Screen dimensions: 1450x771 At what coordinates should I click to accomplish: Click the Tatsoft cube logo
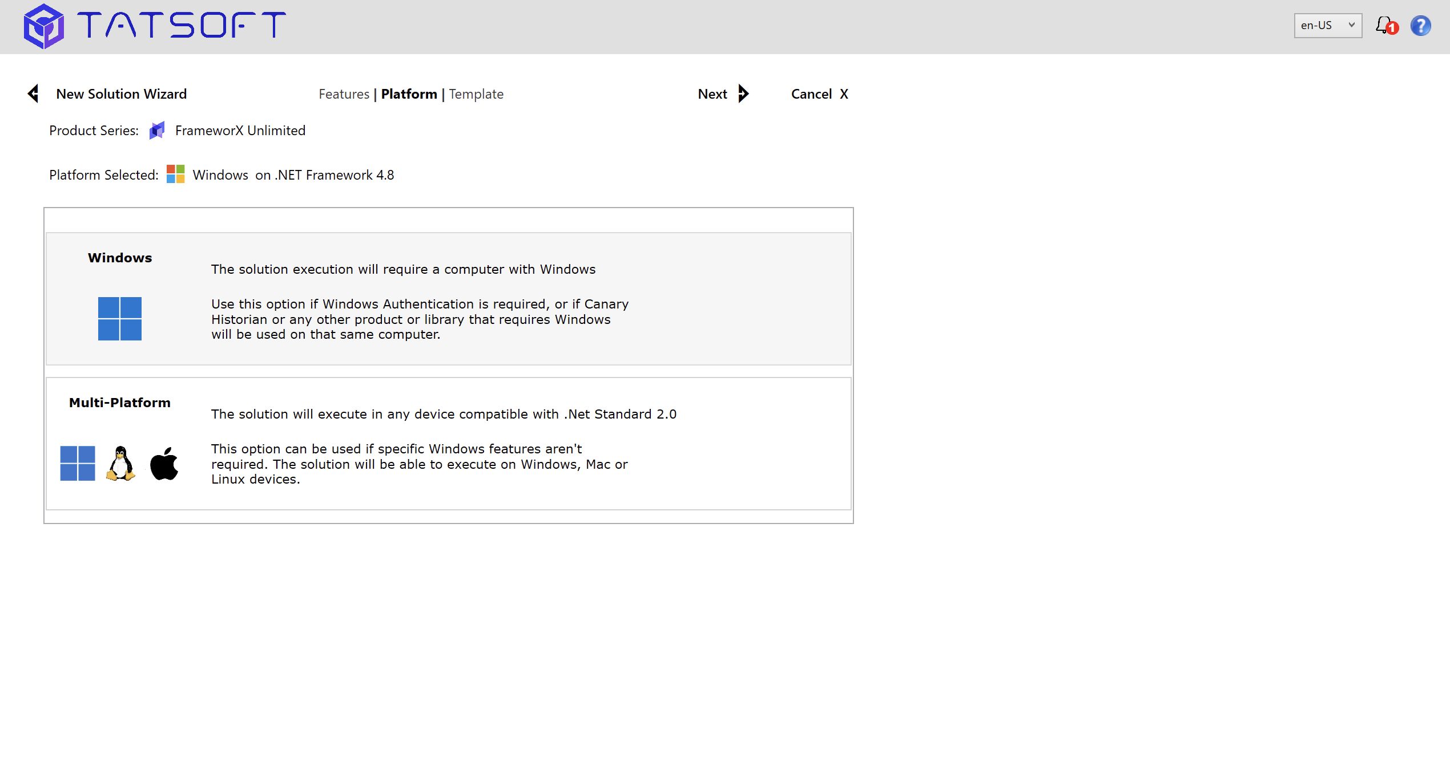pos(44,26)
